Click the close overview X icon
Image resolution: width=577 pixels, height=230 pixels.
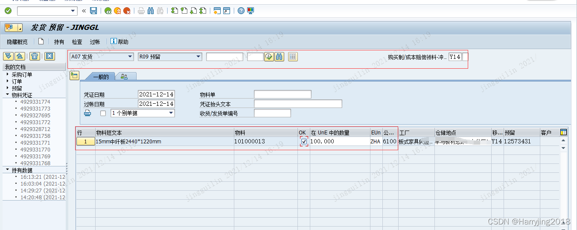[x=50, y=56]
